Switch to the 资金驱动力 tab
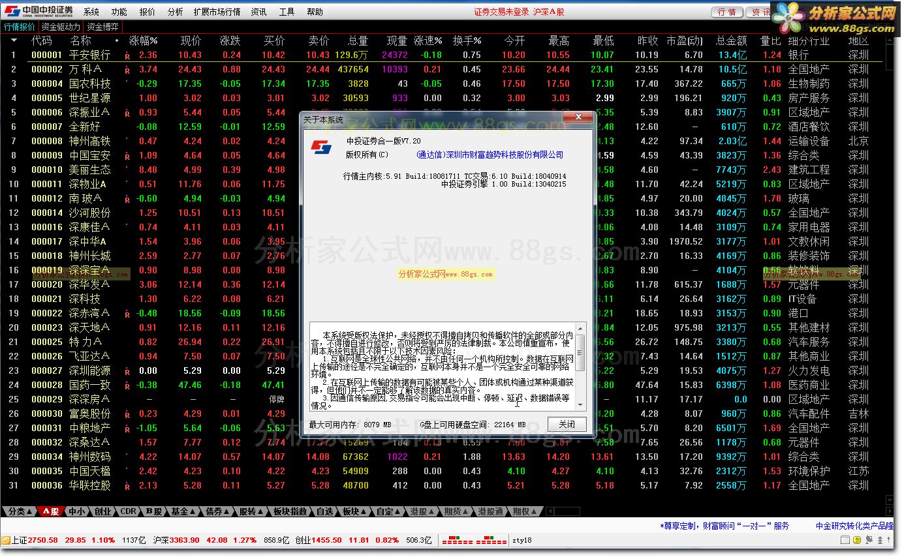This screenshot has height=557, width=902. pos(61,27)
